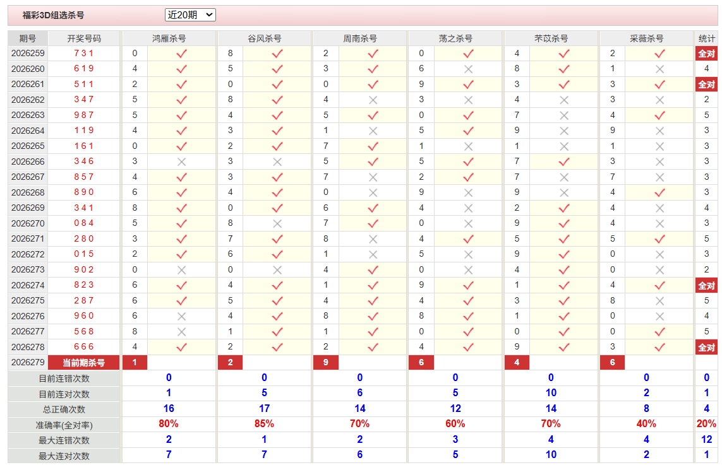Click the 采薇杀号 column header
The image size is (722, 470).
[x=646, y=38]
